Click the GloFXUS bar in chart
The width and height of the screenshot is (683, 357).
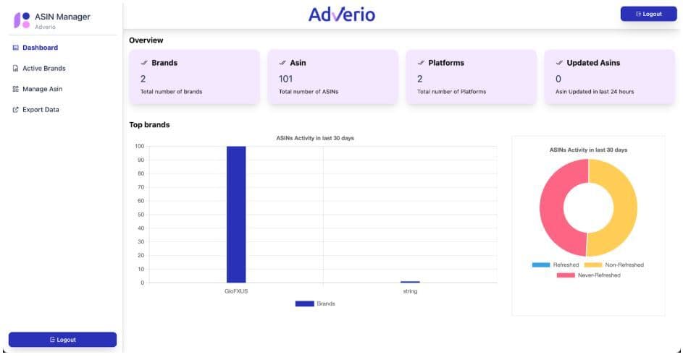[236, 214]
